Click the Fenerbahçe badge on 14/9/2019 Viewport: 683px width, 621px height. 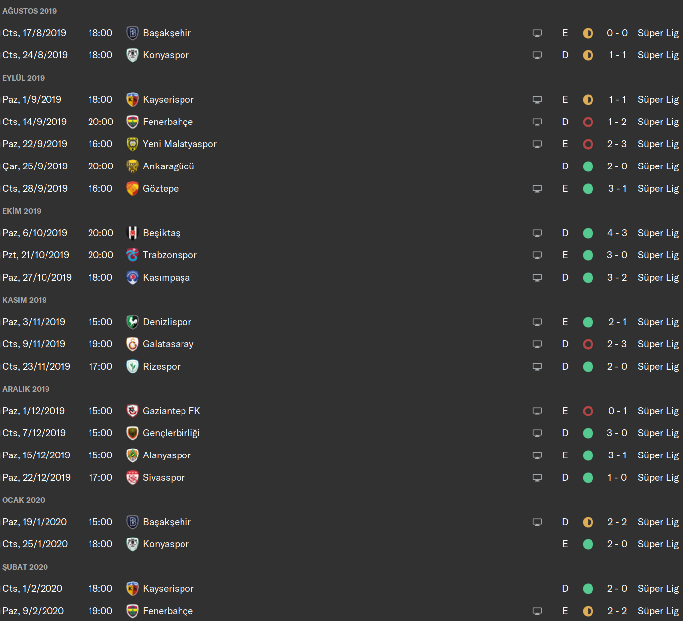point(132,122)
